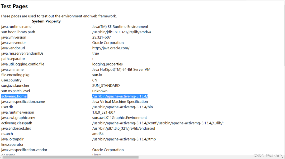Click the /usr/bin/apache-activemq-5.13.4/bin value
This screenshot has width=285, height=159.
point(122,107)
